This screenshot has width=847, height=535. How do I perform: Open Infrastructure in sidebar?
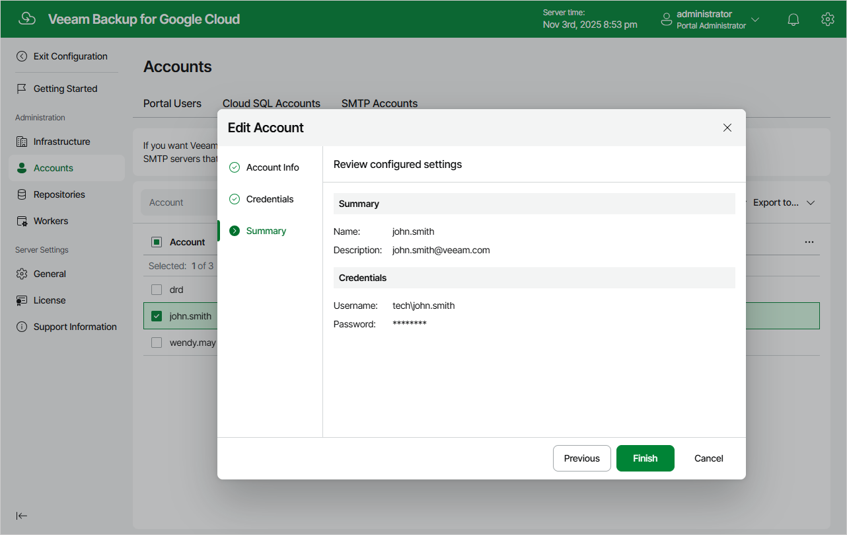62,142
